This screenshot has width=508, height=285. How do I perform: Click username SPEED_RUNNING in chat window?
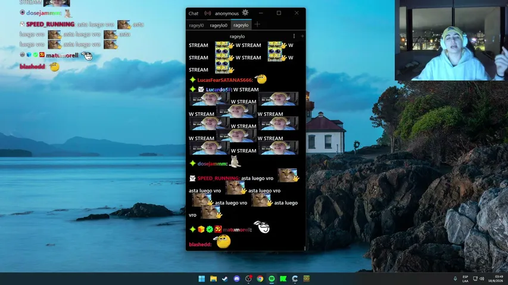coord(219,178)
